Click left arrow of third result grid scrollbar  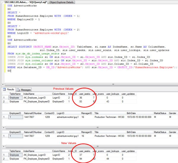4,146
